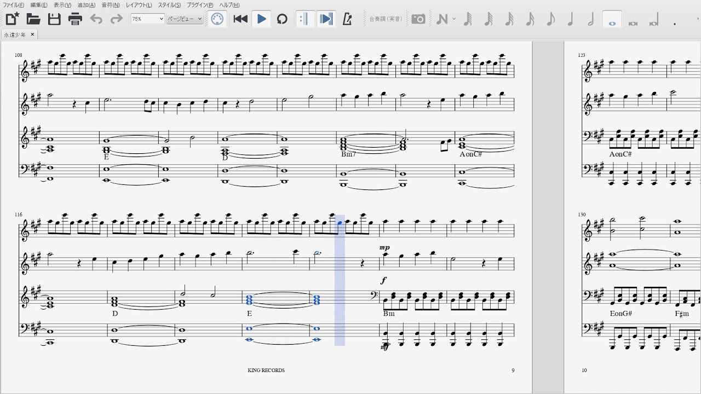Start playback with play button
This screenshot has height=394, width=701.
(261, 19)
